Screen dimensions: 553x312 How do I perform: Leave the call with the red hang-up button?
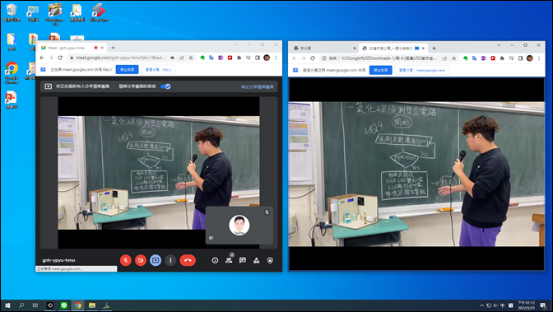tap(188, 260)
